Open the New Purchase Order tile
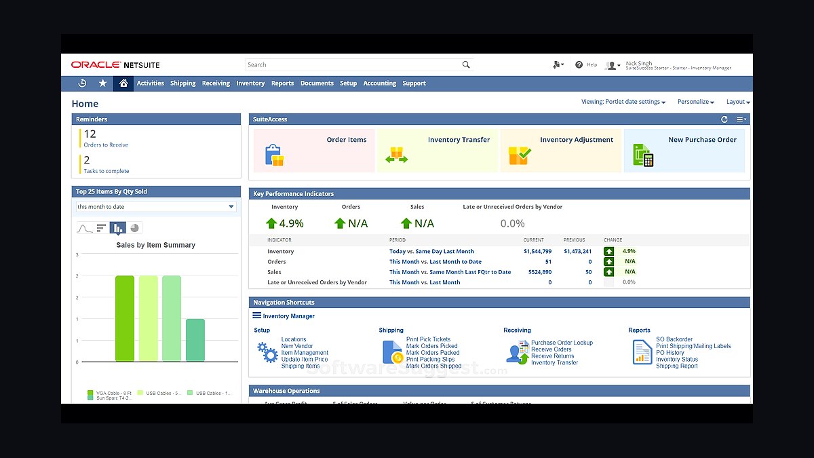 pos(684,151)
